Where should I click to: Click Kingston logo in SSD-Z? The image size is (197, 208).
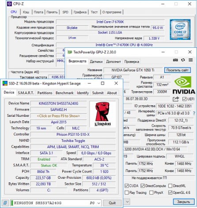pos(102,114)
